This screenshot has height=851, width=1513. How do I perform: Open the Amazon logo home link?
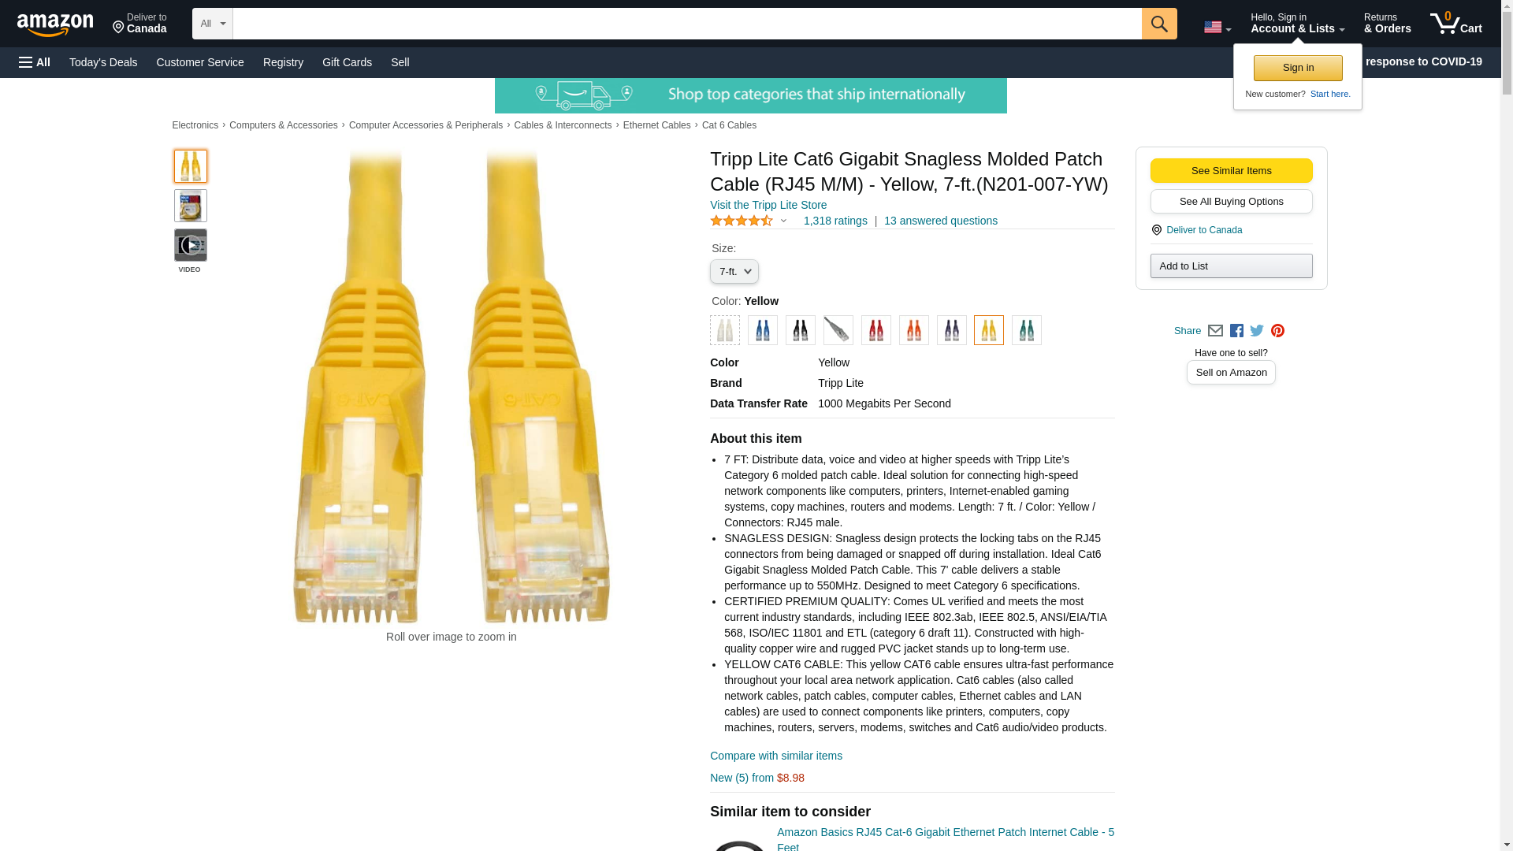[55, 24]
